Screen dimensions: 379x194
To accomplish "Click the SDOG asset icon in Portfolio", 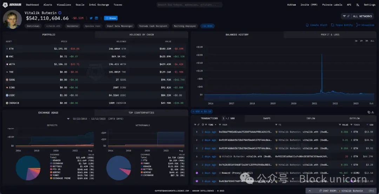I will (7, 79).
